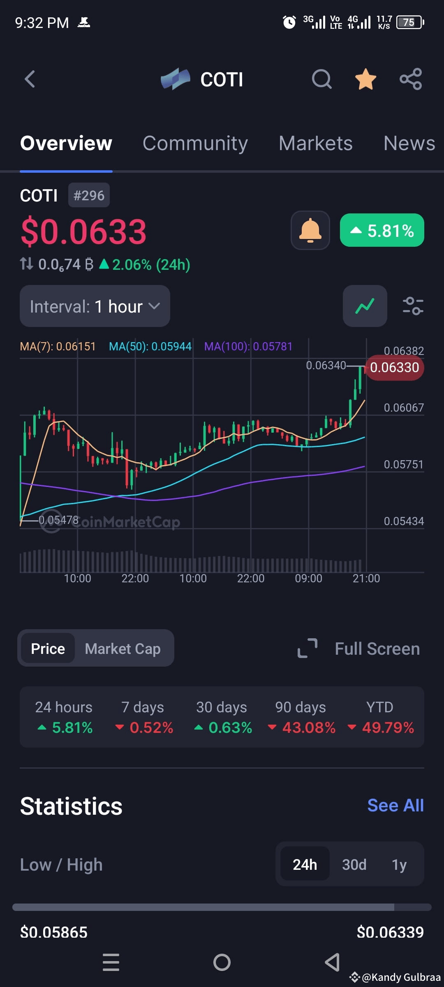Tap the 0.06067 price axis label

click(x=404, y=408)
